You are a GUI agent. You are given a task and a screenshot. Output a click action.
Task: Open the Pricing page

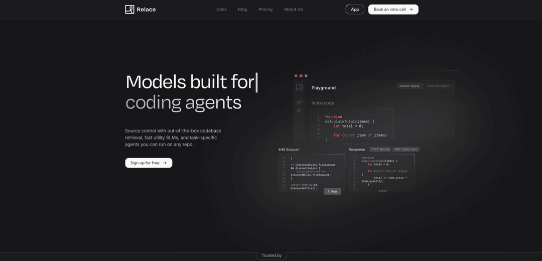click(265, 9)
